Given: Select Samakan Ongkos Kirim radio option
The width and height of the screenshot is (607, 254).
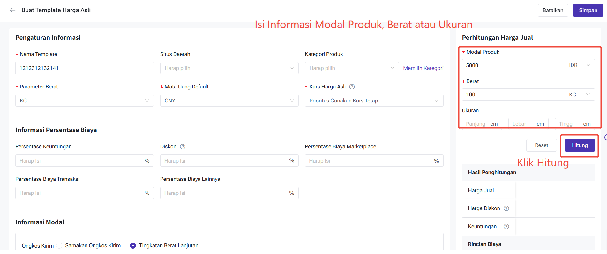Looking at the screenshot, I should (59, 246).
